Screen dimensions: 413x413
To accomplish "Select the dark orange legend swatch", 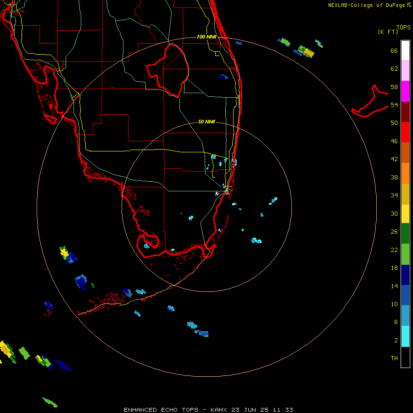I will 405,153.
